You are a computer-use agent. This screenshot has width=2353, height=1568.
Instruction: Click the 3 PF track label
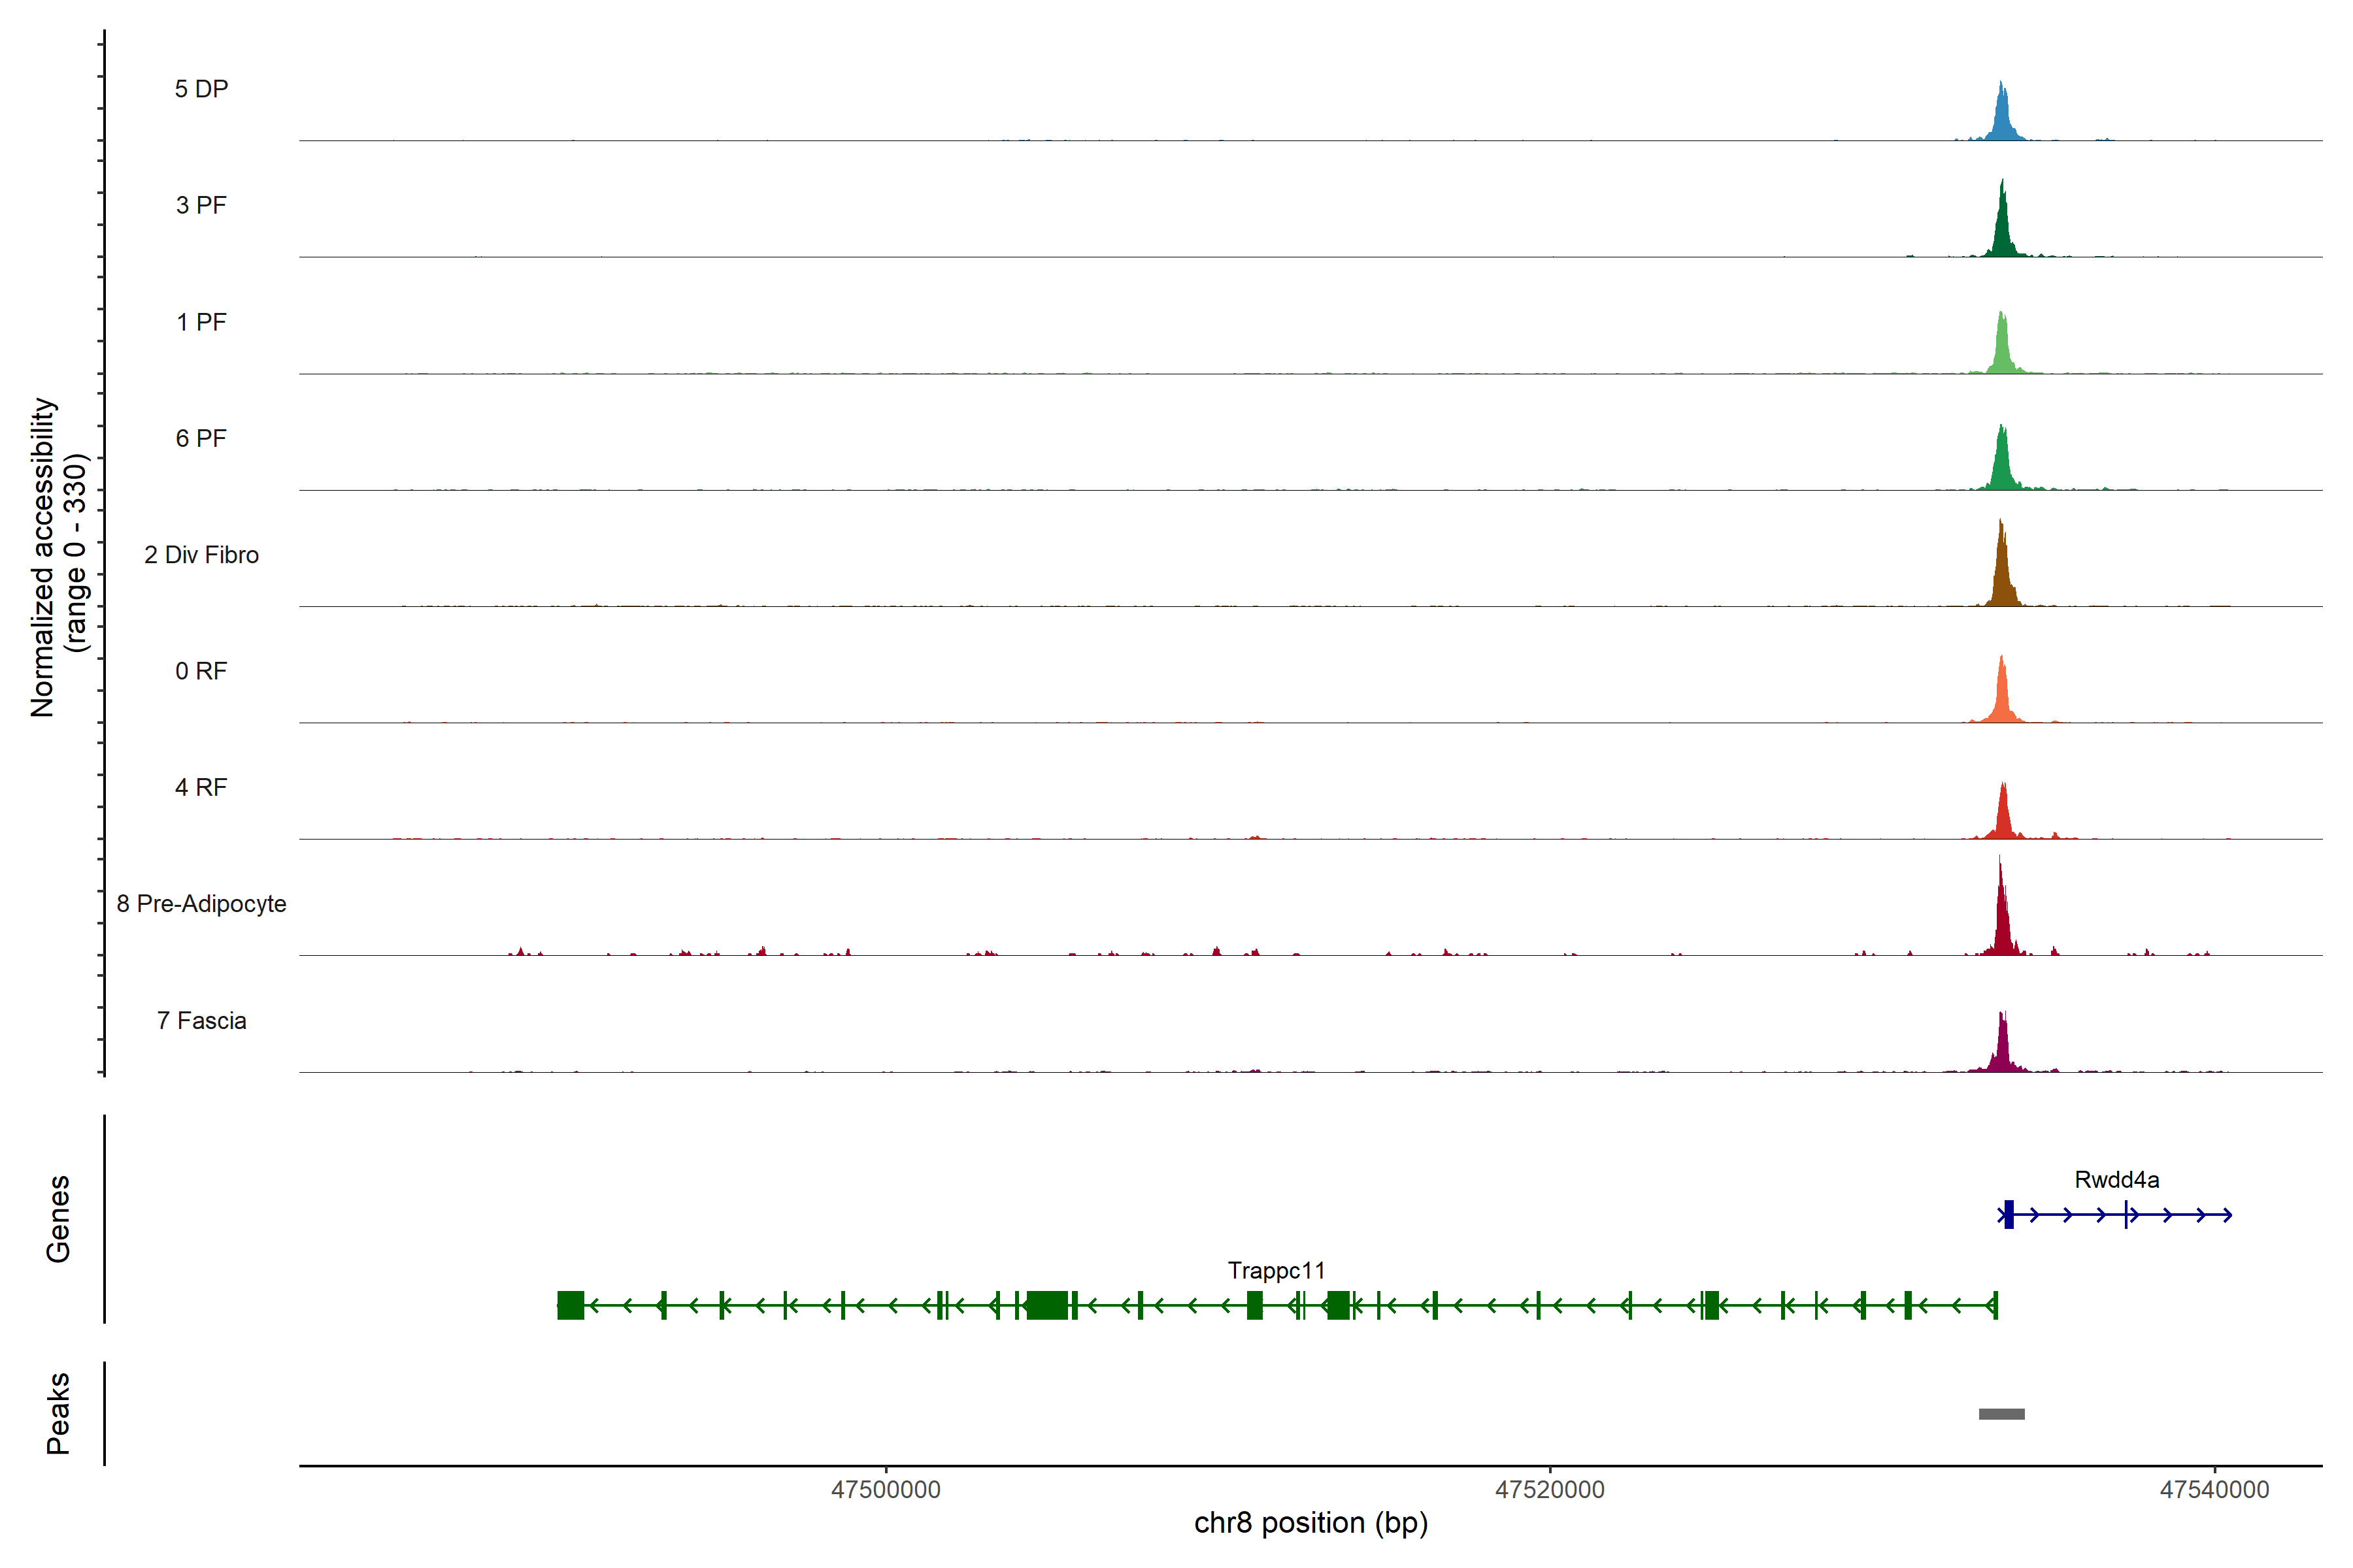coord(201,205)
